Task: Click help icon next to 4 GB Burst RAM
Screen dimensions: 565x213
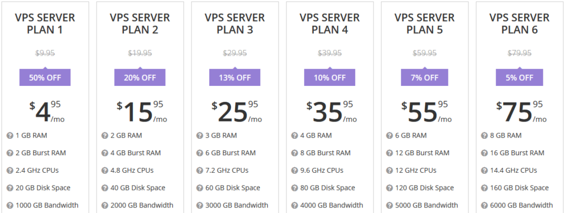Action: tap(104, 153)
